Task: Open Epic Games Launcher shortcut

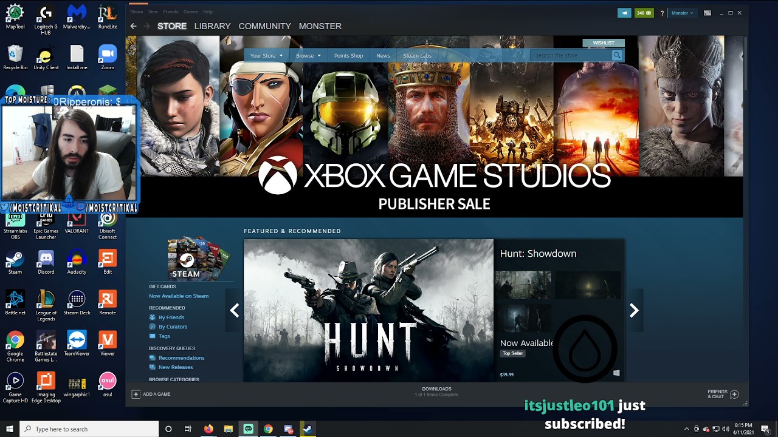Action: 46,225
